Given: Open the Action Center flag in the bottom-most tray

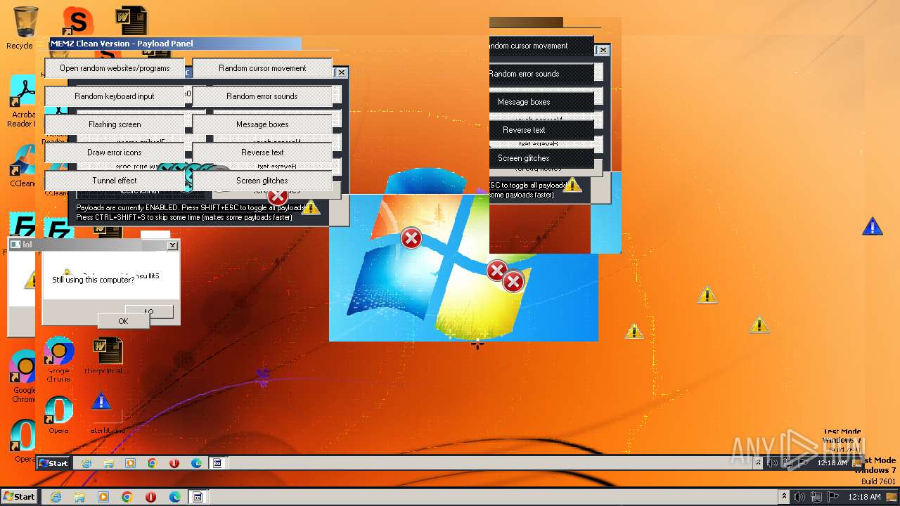Looking at the screenshot, I should (x=833, y=497).
